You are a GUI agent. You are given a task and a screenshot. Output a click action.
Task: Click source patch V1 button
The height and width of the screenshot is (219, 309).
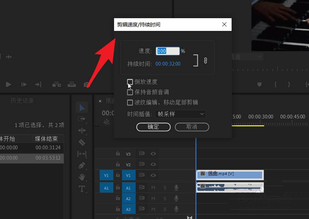pos(107,175)
